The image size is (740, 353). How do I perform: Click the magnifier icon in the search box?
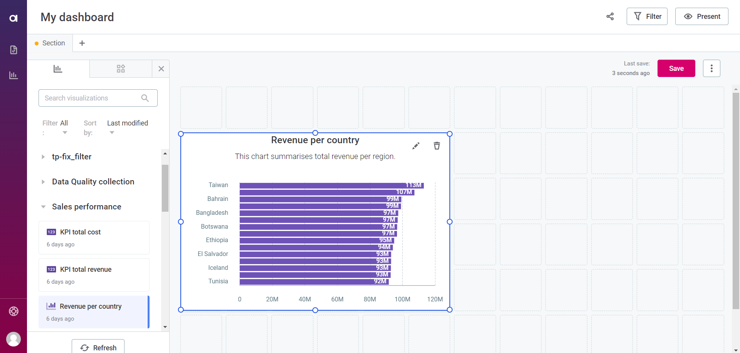click(145, 98)
